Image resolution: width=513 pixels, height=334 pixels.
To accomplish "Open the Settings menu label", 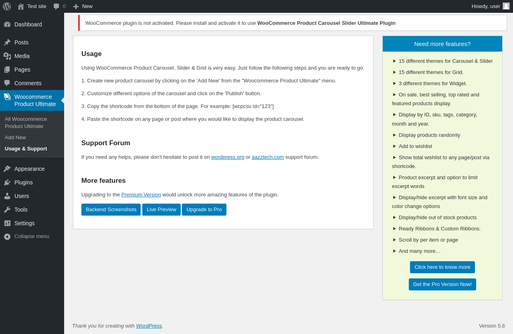I will tap(24, 223).
